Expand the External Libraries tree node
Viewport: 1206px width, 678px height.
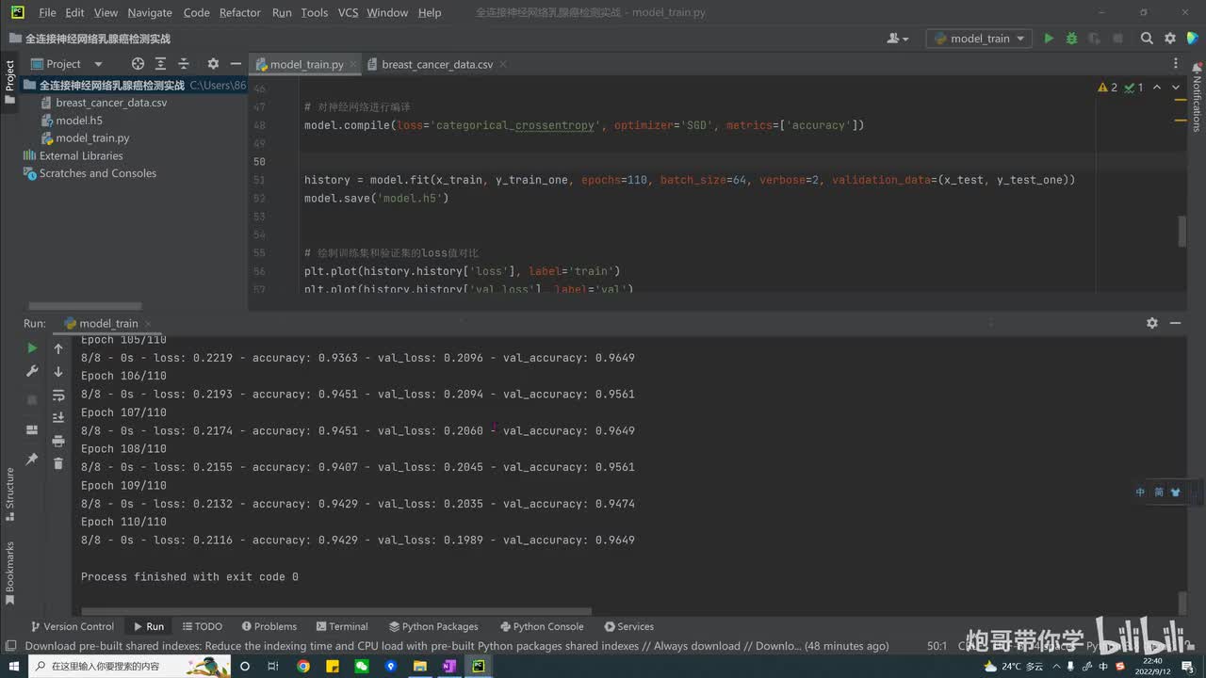click(81, 156)
